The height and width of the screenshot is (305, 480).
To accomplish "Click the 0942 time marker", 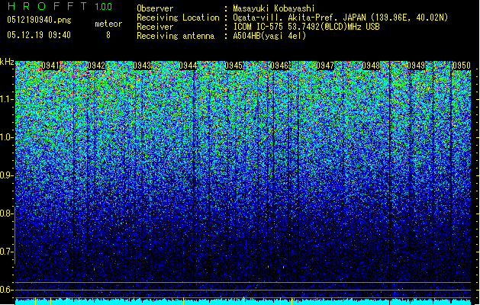I will [96, 66].
